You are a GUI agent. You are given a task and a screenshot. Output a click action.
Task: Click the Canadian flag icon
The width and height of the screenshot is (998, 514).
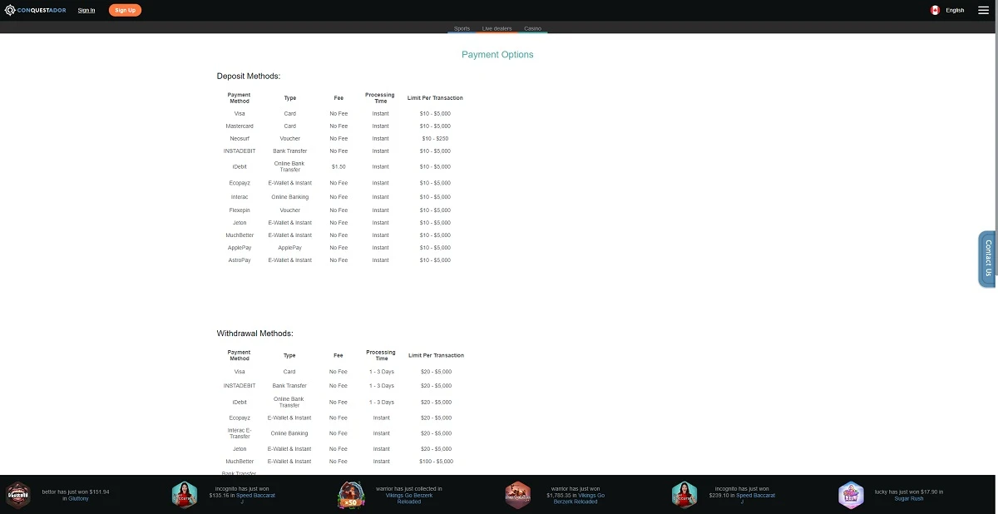935,10
